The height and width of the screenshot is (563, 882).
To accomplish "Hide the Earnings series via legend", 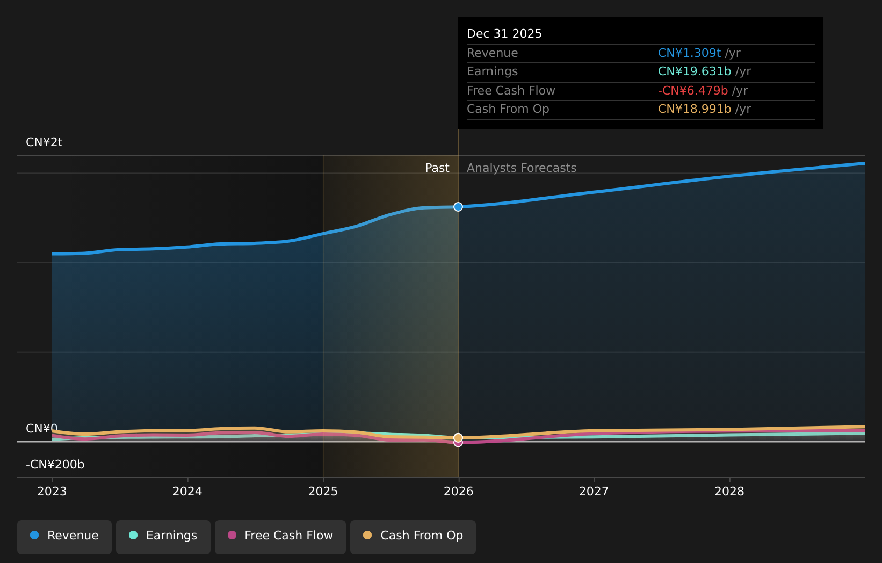I will [x=163, y=536].
